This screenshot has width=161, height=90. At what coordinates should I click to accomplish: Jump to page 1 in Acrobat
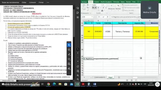pyautogui.click(x=78, y=49)
